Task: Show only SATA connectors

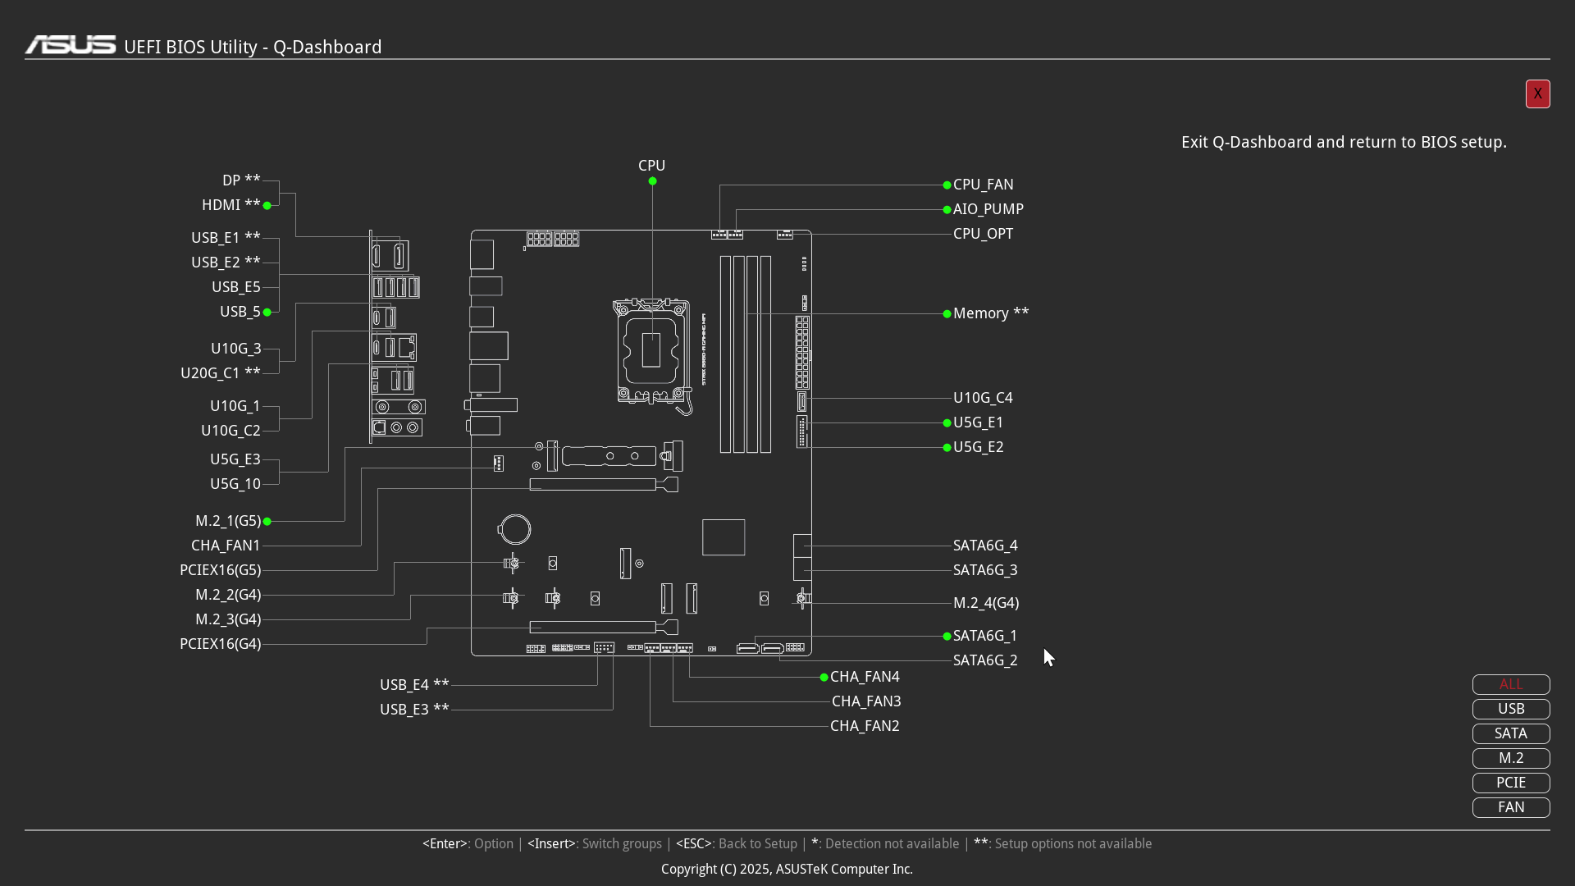Action: click(1510, 733)
